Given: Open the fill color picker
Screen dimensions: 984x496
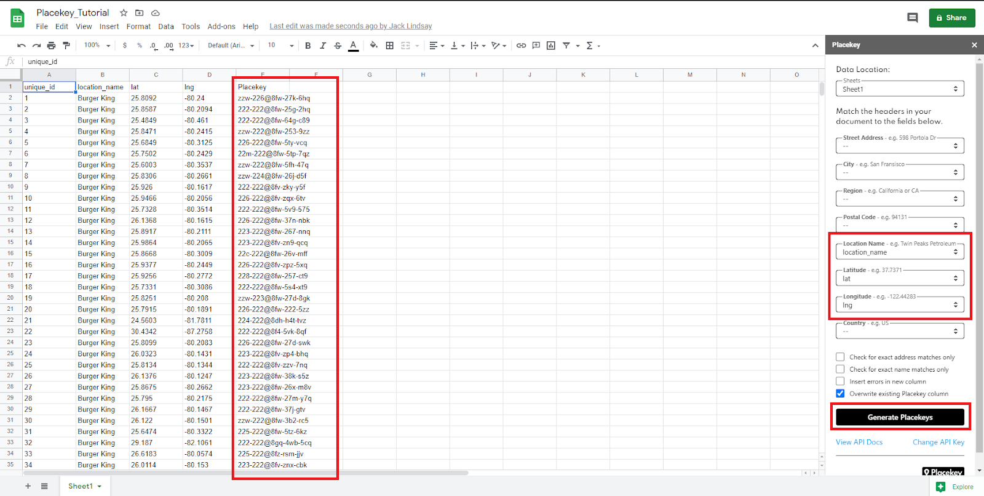Looking at the screenshot, I should pyautogui.click(x=373, y=46).
